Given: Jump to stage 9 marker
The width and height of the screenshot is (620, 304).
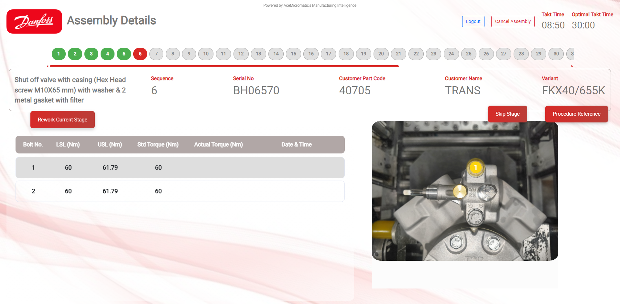Looking at the screenshot, I should coord(189,54).
